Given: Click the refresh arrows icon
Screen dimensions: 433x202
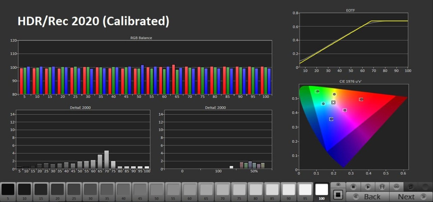Looking at the screenshot, I should 411,186.
